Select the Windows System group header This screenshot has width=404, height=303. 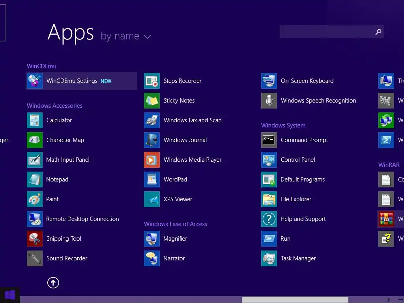click(283, 125)
